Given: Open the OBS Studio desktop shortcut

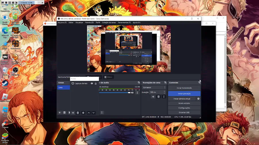Looking at the screenshot, I should 15,71.
